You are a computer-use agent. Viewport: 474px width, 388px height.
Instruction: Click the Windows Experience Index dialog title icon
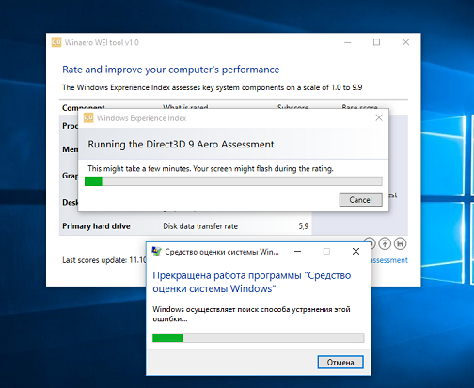pyautogui.click(x=88, y=118)
